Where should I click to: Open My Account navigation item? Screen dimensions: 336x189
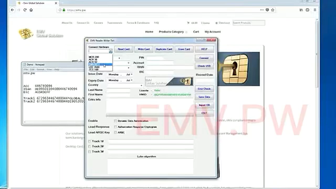(x=213, y=32)
